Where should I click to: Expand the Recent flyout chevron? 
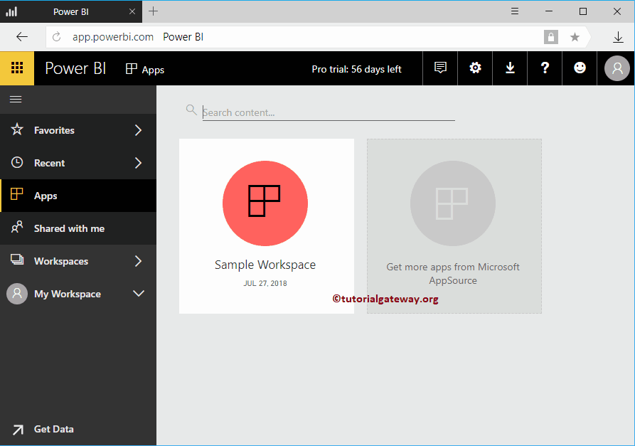[x=138, y=163]
